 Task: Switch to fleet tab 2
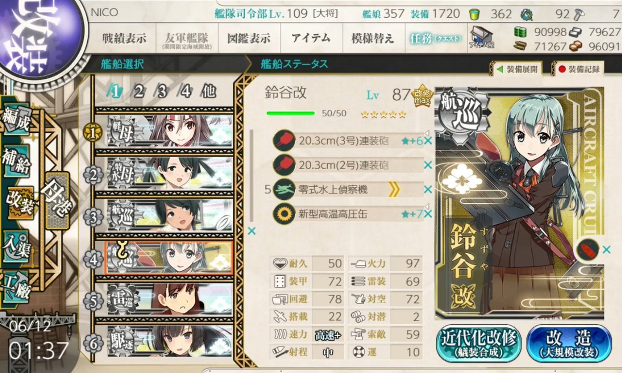pyautogui.click(x=138, y=92)
